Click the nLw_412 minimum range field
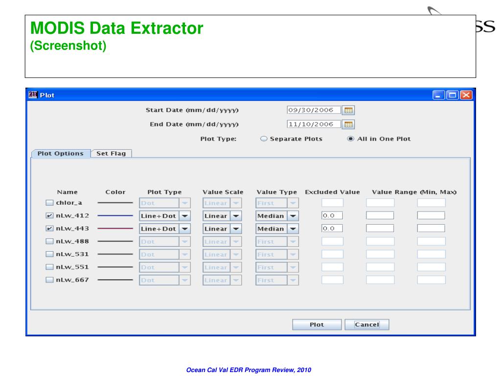Screen dimensions: 501x376 pos(380,215)
